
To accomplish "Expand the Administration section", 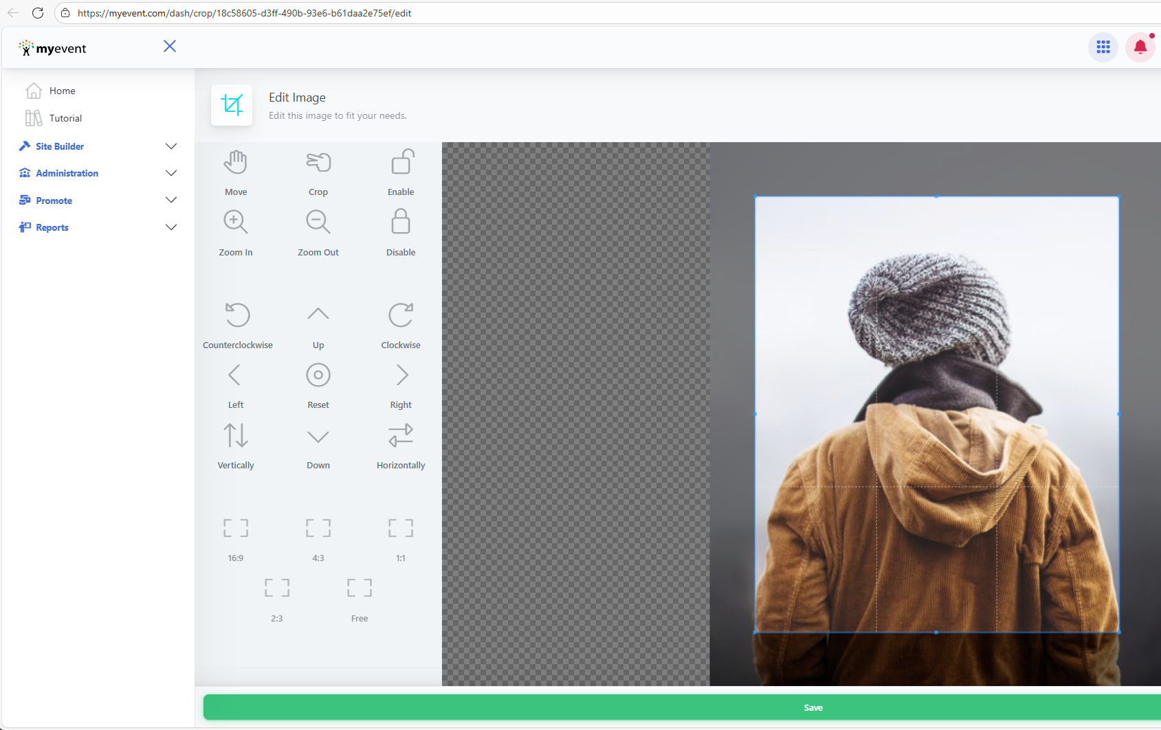I will click(x=171, y=173).
